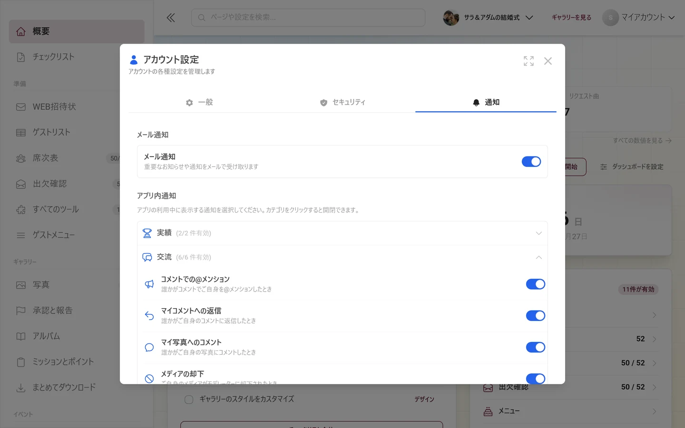Click the ダッシュボードを設定 button
Screen dimensions: 685x428
[x=632, y=167]
